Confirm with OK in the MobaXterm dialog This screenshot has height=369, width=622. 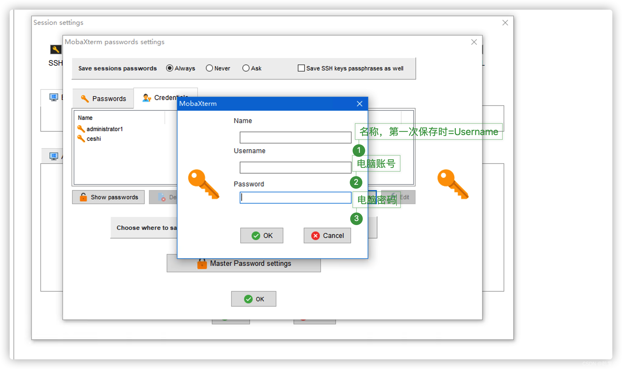262,236
